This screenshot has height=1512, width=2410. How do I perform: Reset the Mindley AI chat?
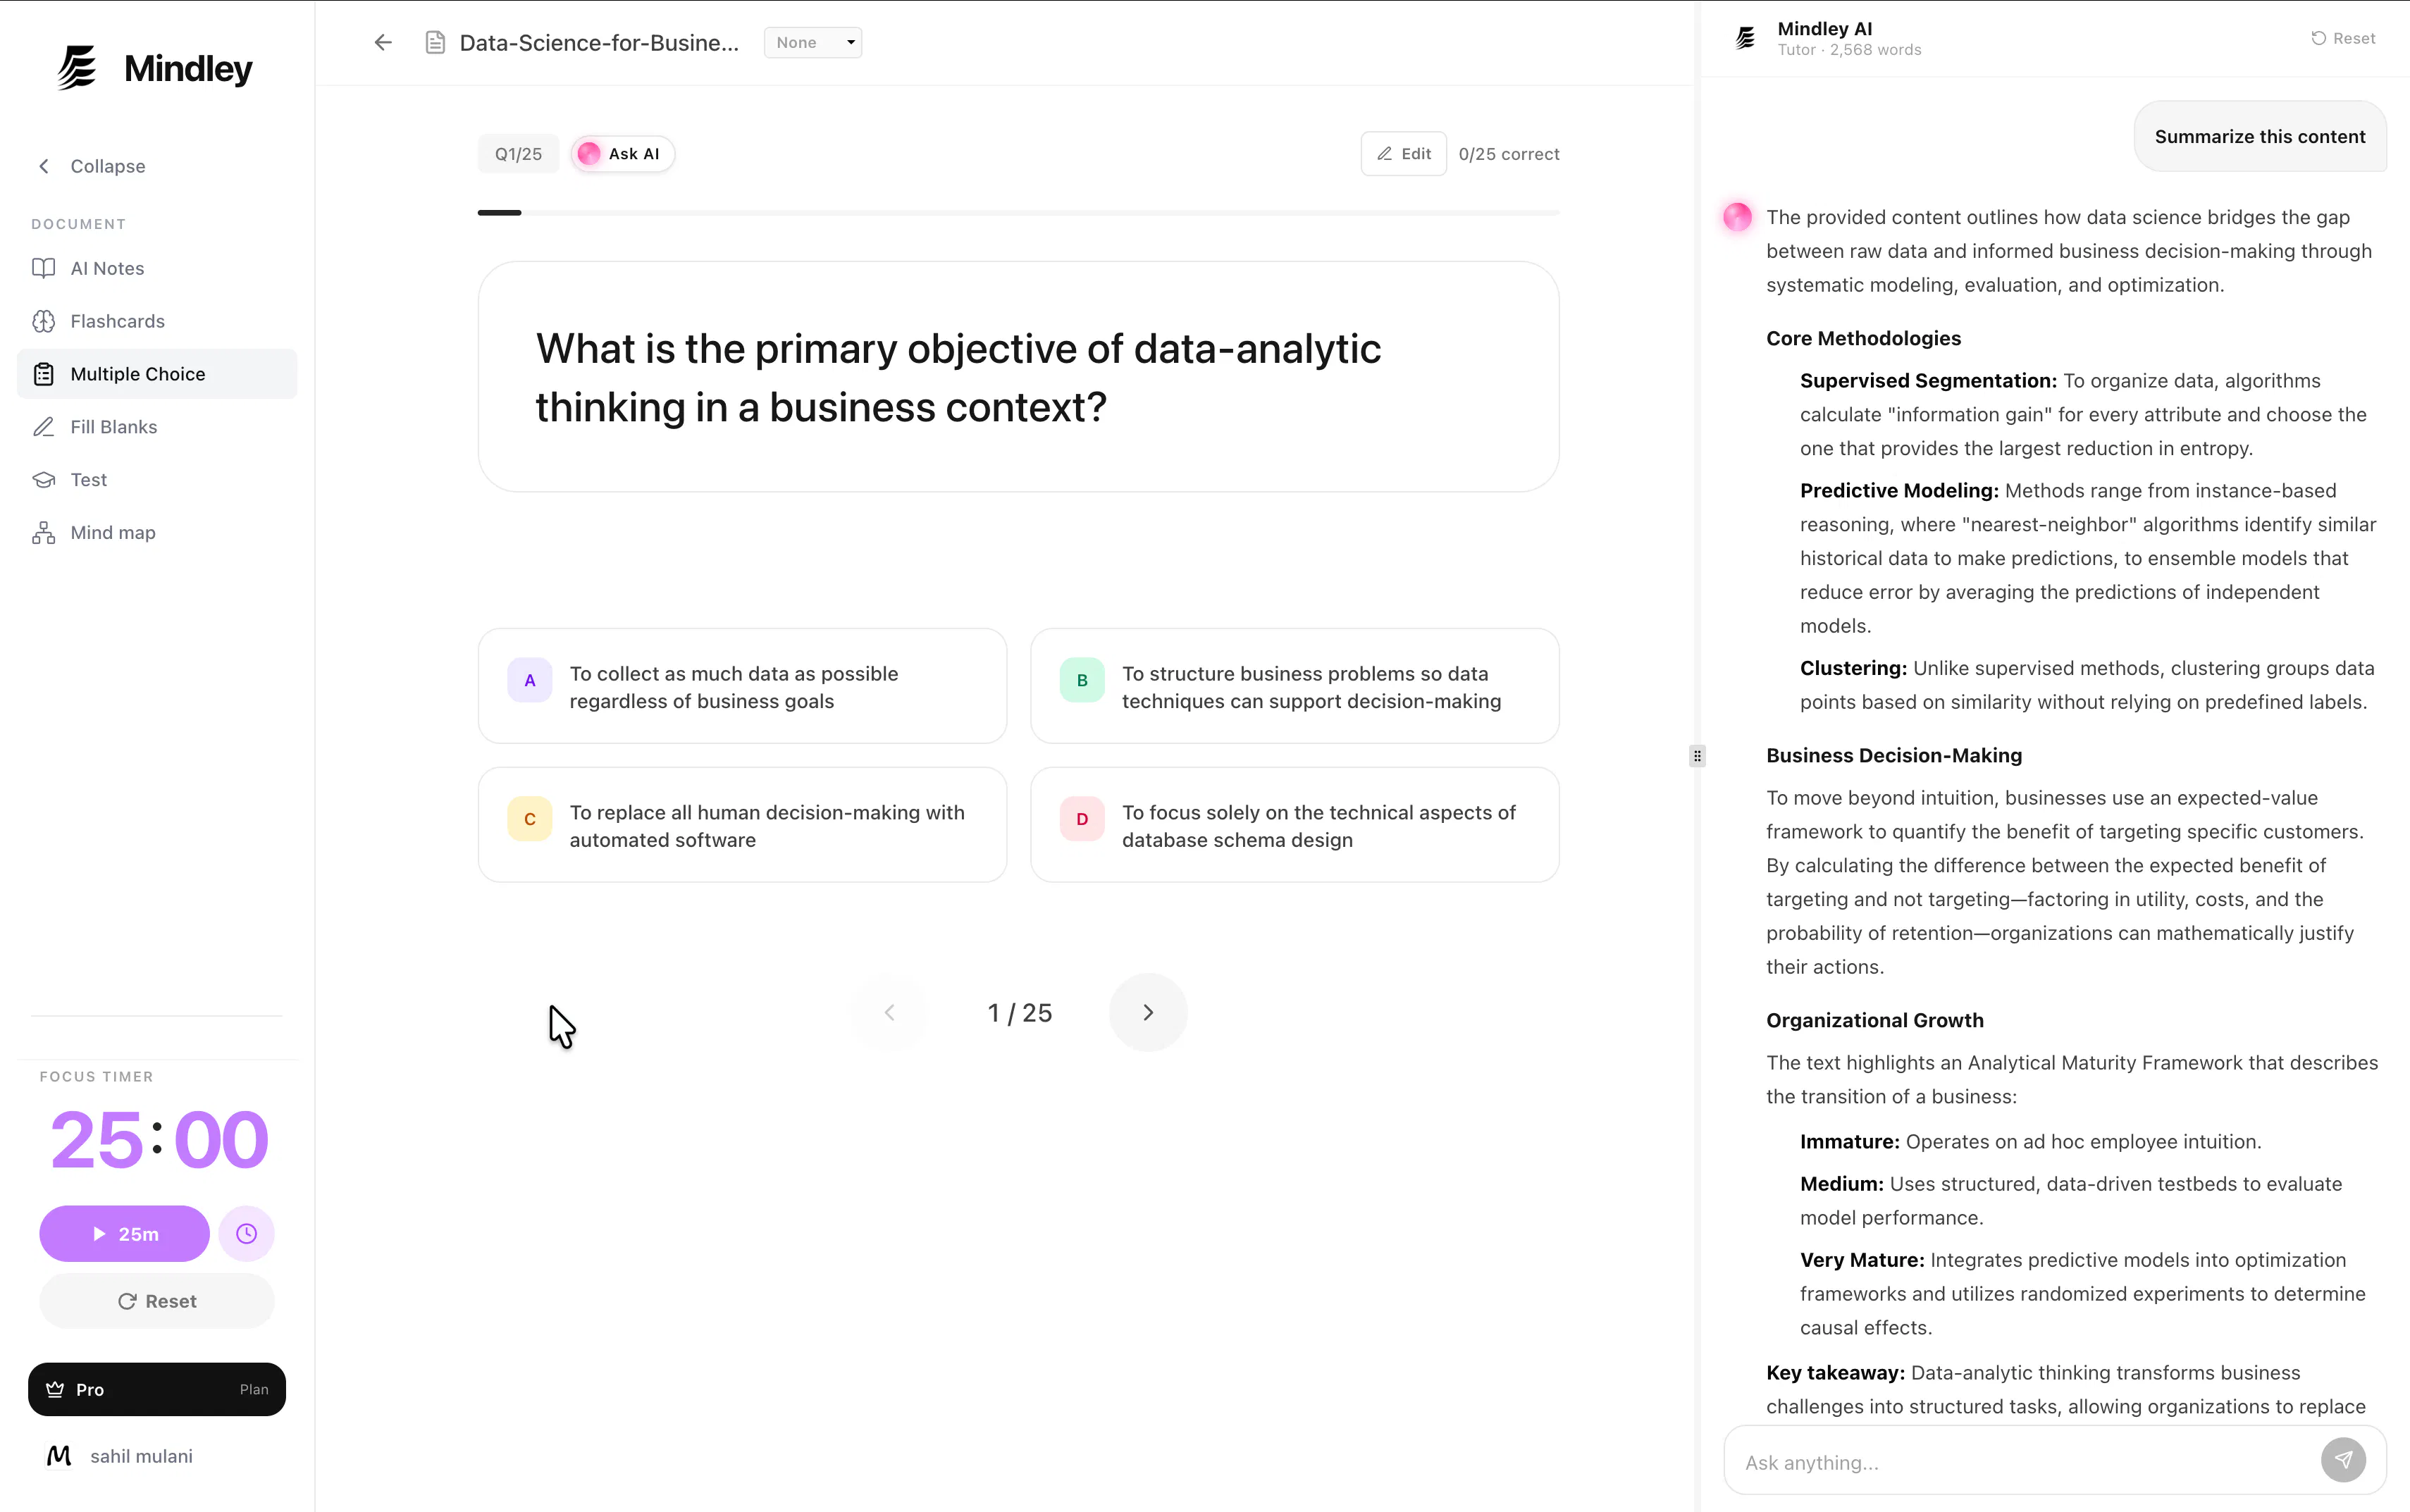tap(2342, 38)
